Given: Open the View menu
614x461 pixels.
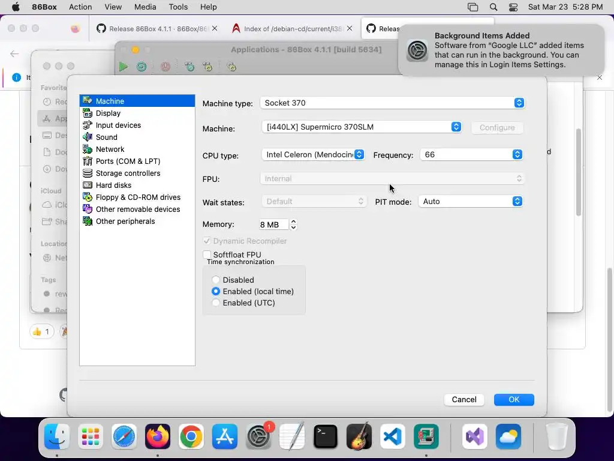Looking at the screenshot, I should point(113,7).
